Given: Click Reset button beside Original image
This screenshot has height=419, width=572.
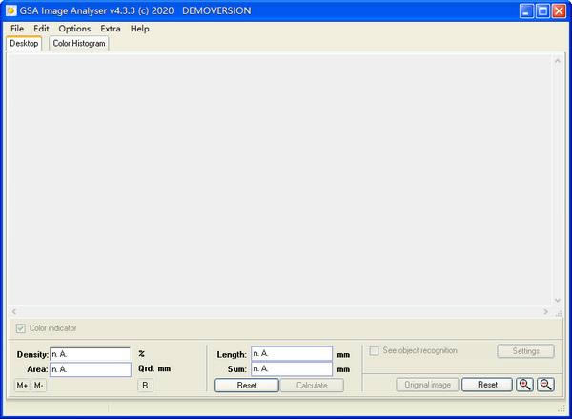Looking at the screenshot, I should pos(487,385).
